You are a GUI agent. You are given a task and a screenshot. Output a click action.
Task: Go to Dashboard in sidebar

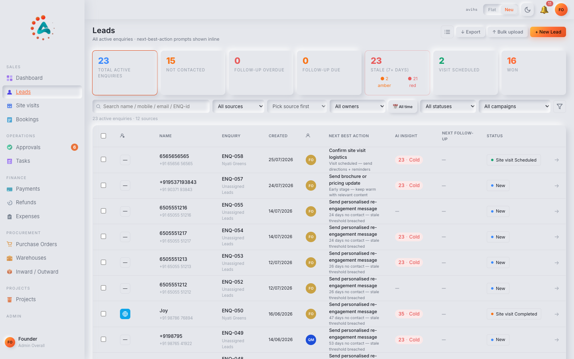pyautogui.click(x=42, y=78)
